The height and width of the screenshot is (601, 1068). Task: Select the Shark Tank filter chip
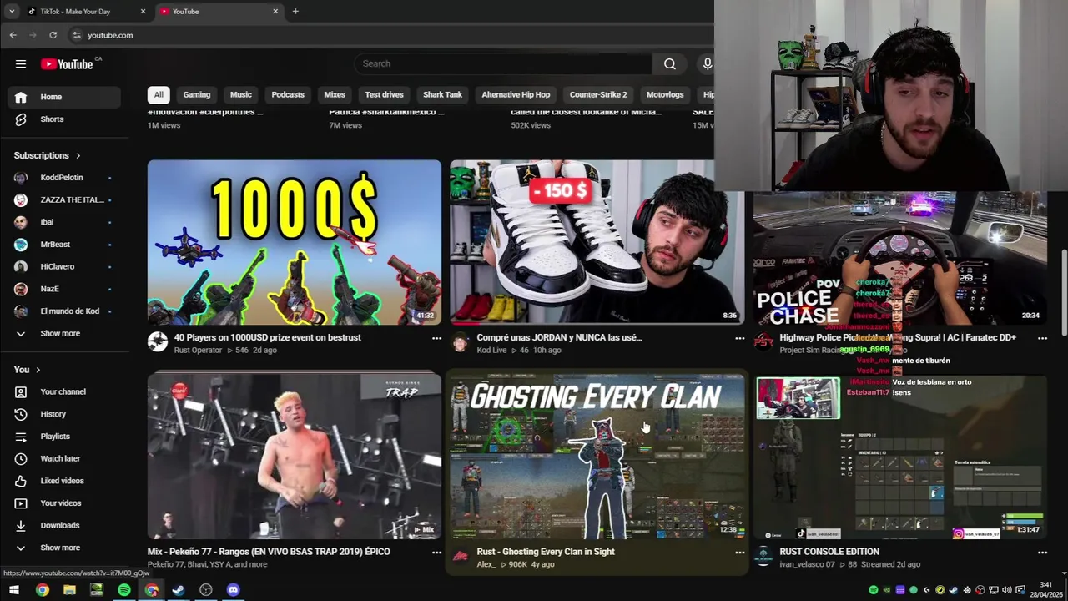click(x=442, y=95)
